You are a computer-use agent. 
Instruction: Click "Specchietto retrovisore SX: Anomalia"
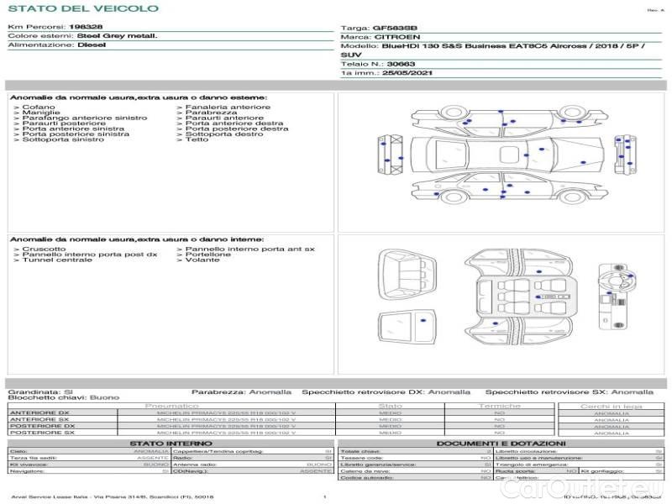click(x=570, y=392)
